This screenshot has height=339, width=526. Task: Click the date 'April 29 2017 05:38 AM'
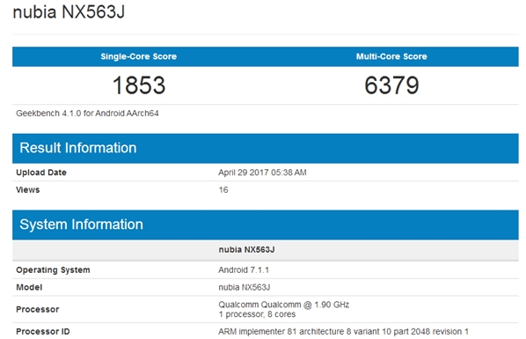pos(262,173)
